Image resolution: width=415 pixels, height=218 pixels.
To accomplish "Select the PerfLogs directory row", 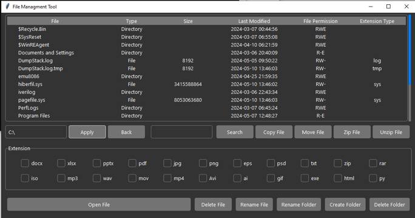I will pos(206,108).
